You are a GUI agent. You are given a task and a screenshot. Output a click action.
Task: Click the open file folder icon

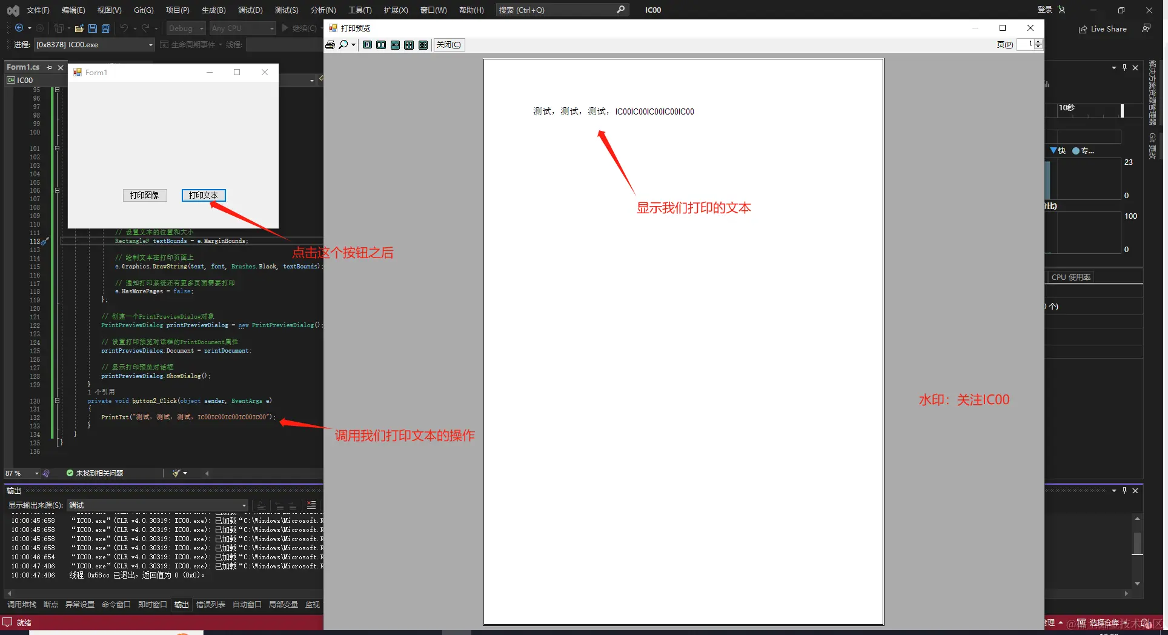click(79, 28)
